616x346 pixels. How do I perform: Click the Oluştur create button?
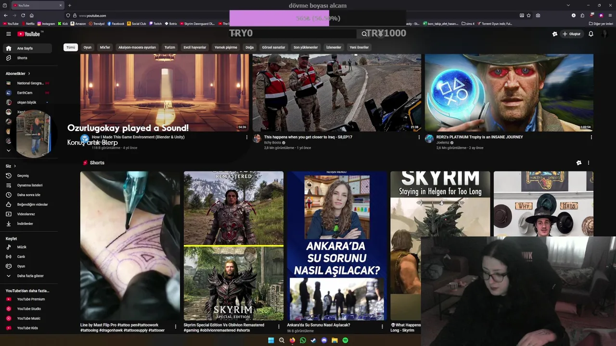(571, 34)
